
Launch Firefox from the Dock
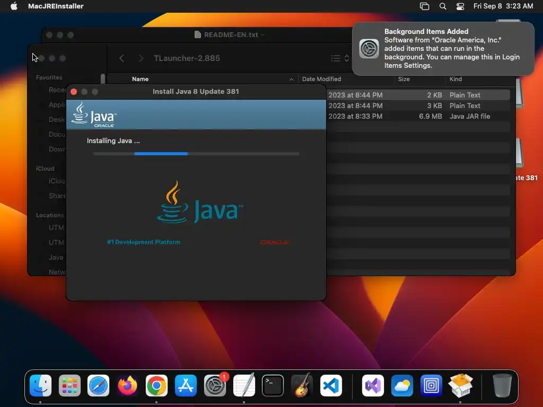pos(127,385)
